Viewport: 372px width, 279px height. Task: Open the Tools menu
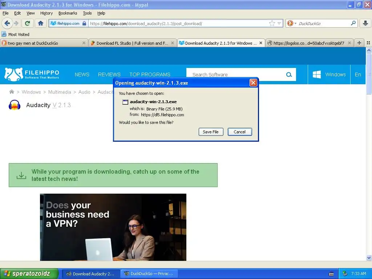[x=87, y=13]
